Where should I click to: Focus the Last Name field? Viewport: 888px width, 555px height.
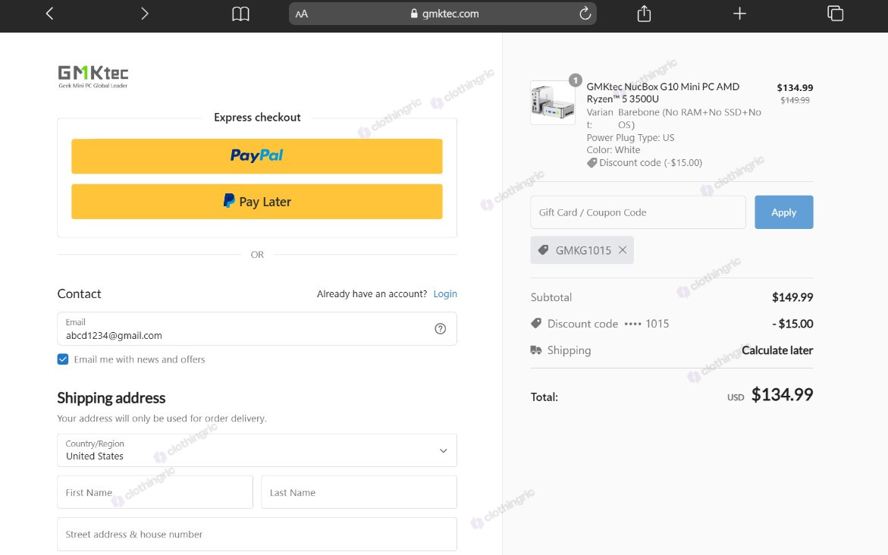[359, 492]
